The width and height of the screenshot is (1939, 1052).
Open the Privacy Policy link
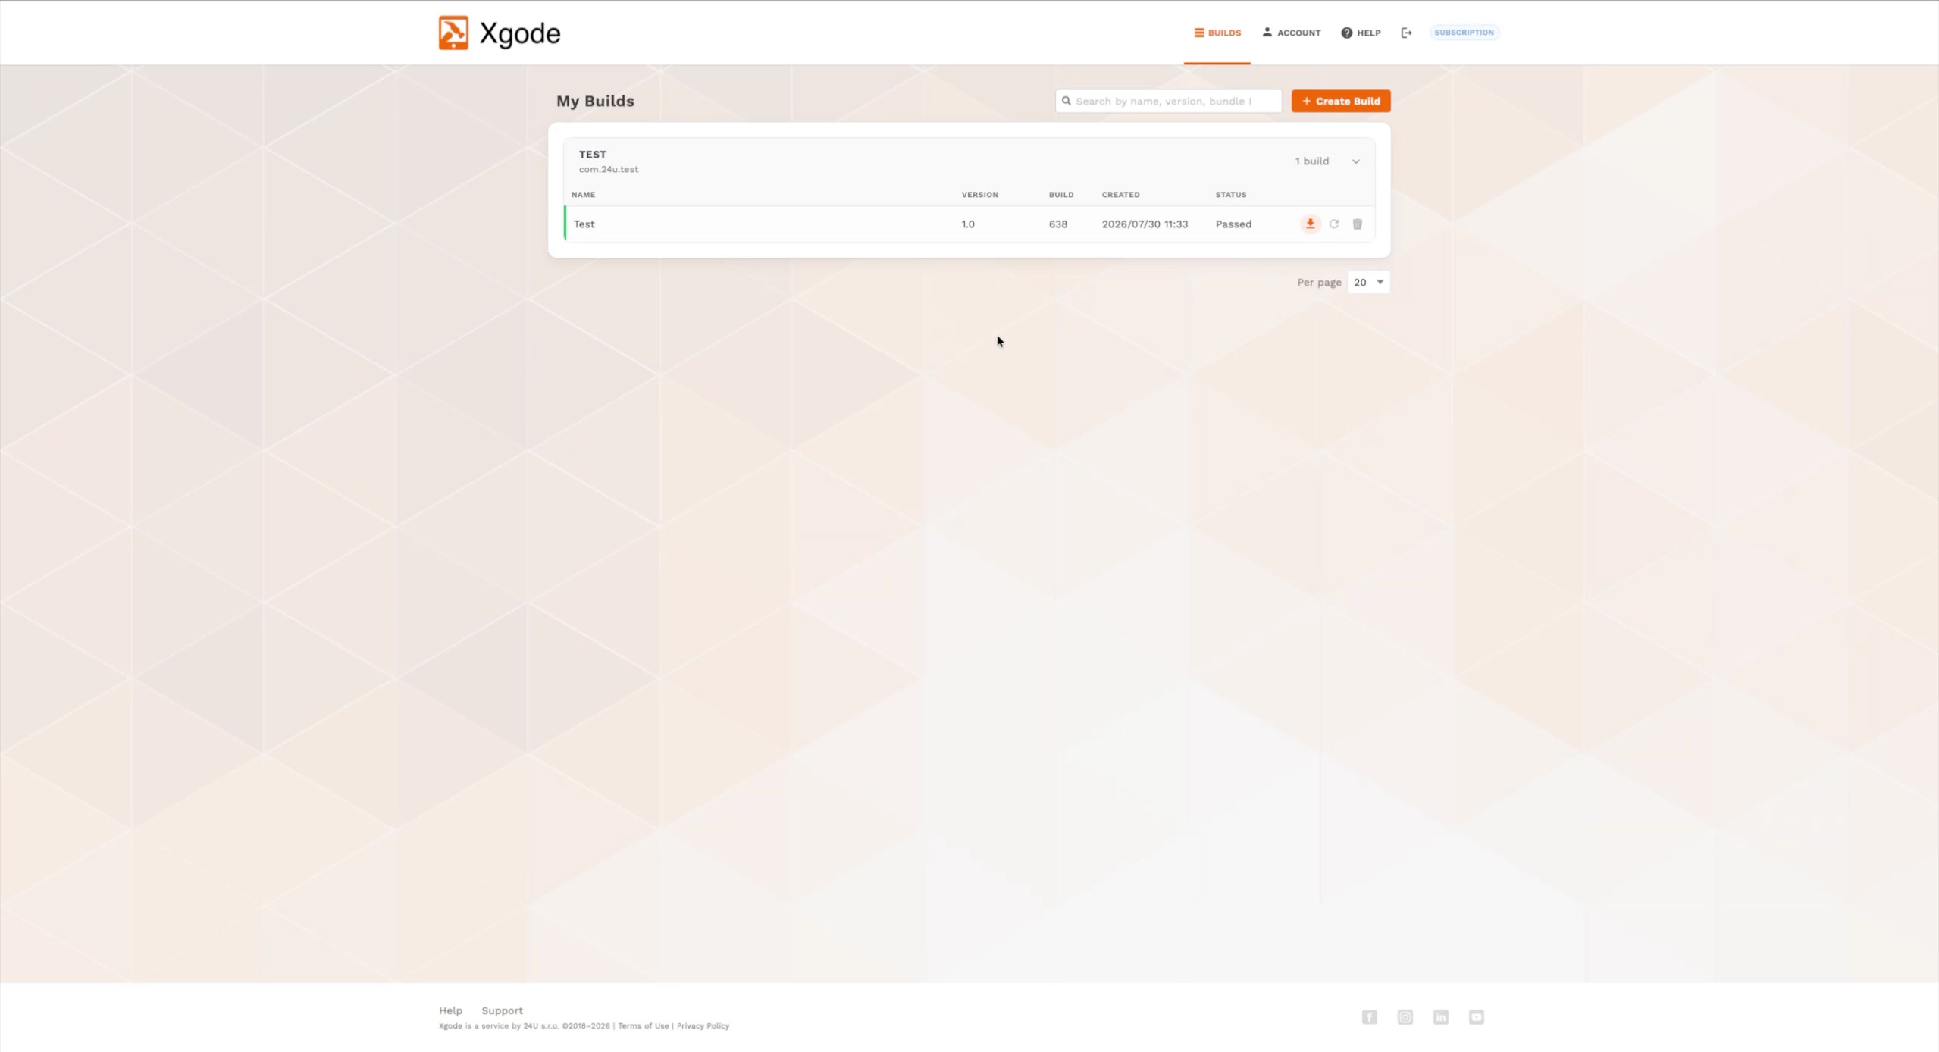[x=703, y=1025]
